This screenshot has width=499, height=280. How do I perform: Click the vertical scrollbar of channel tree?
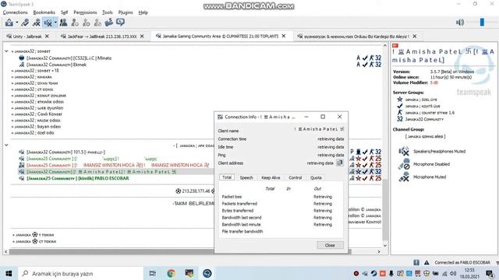pos(384,209)
